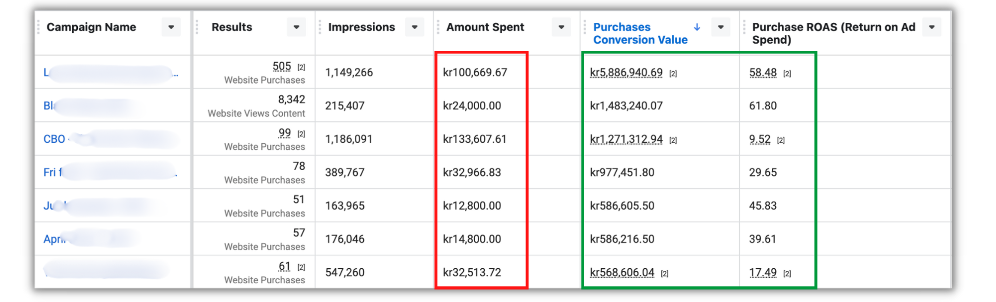Open the Purchase ROAS column dropdown
Screen dimensions: 996x302
point(932,28)
